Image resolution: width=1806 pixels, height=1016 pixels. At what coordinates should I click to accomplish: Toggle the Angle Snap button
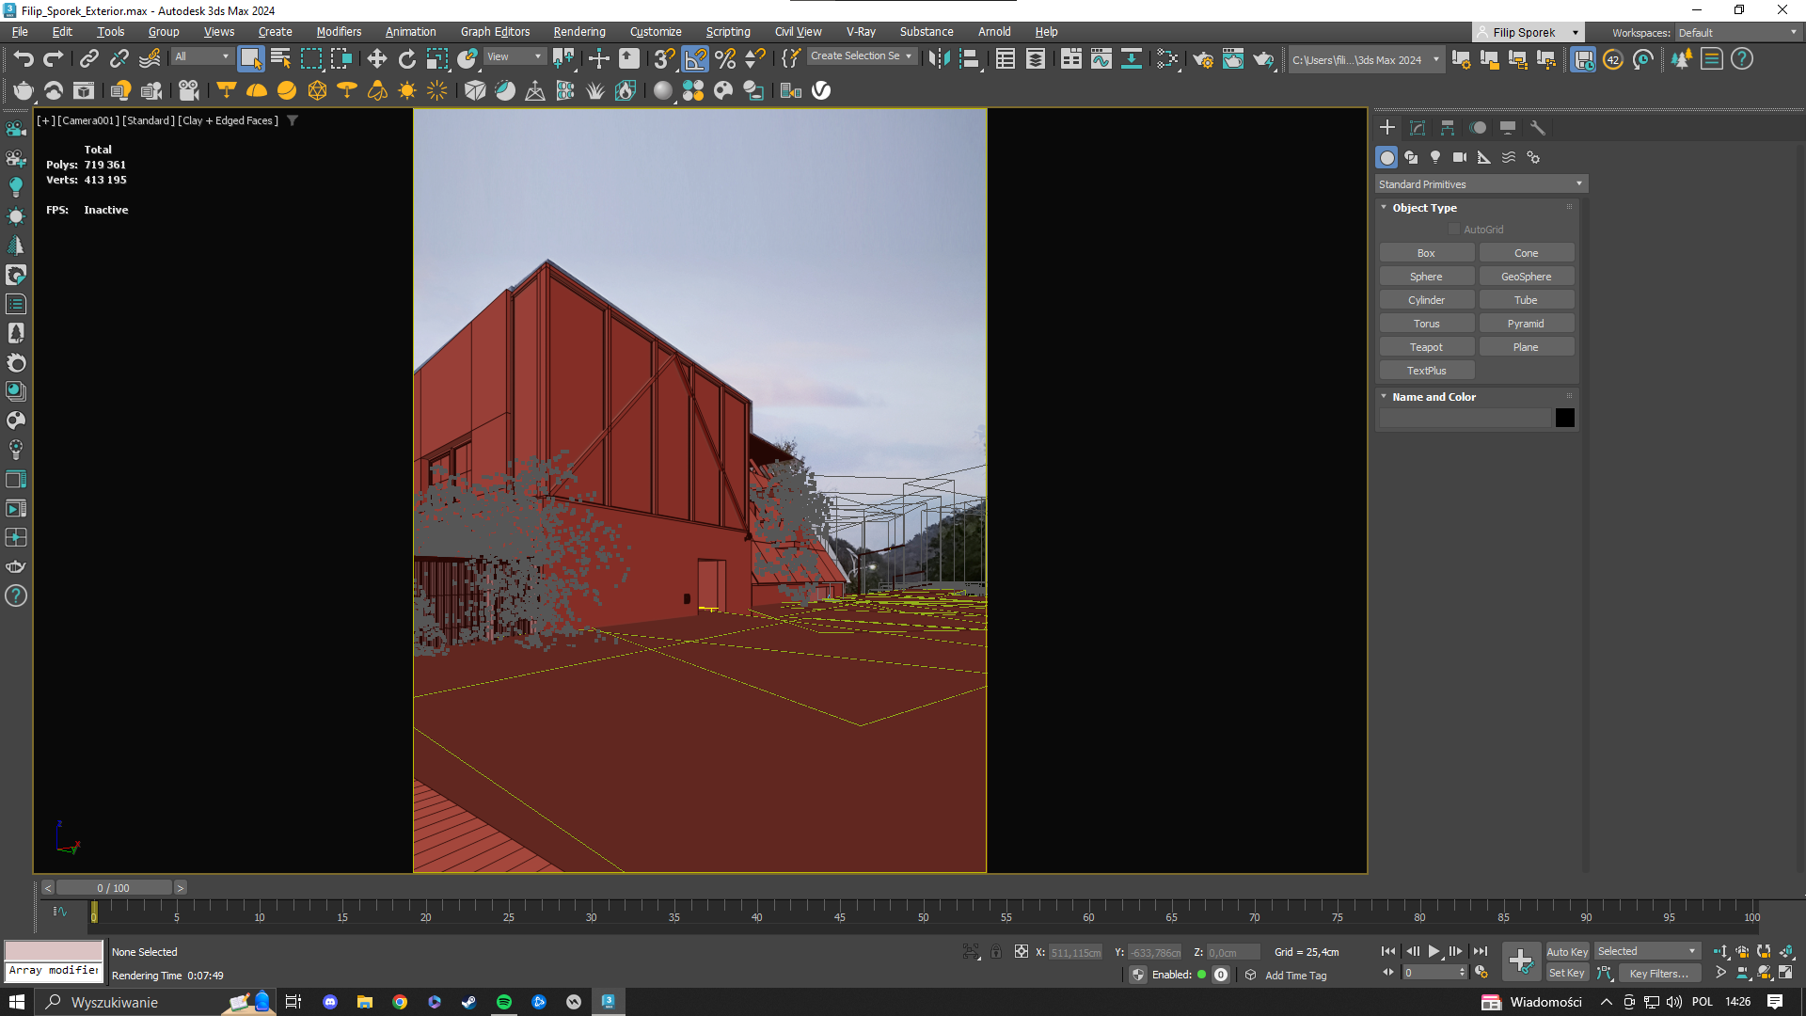[695, 59]
